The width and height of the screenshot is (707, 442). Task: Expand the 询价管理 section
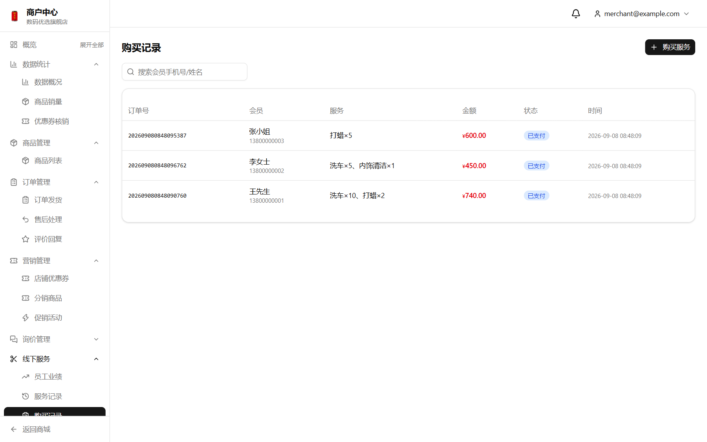[x=96, y=339]
